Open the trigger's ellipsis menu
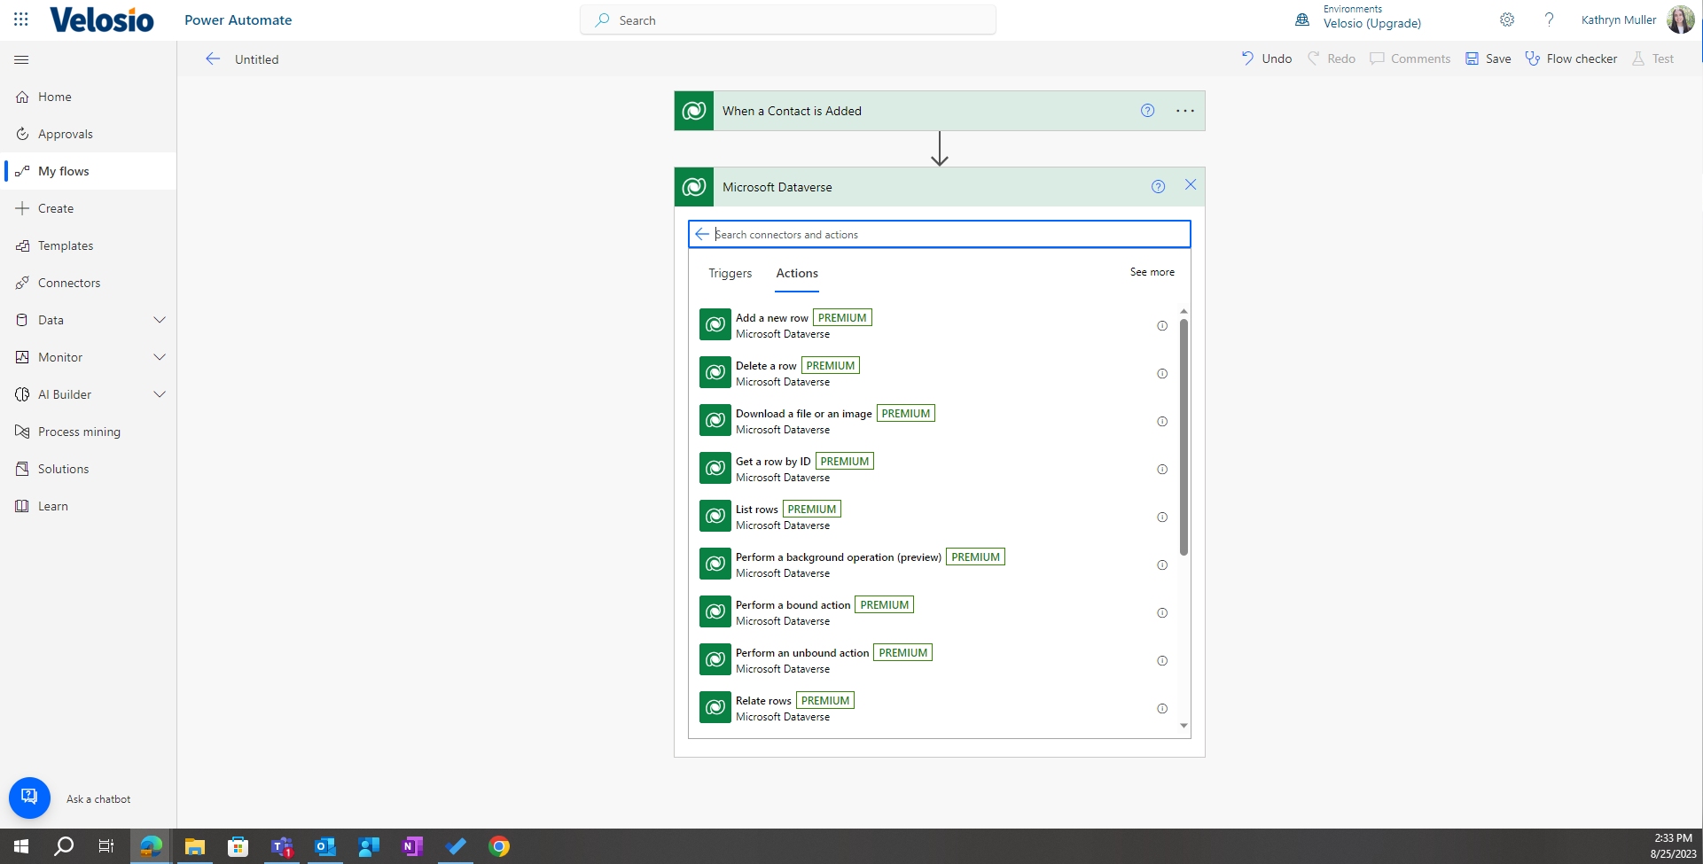This screenshot has height=864, width=1703. coord(1184,111)
